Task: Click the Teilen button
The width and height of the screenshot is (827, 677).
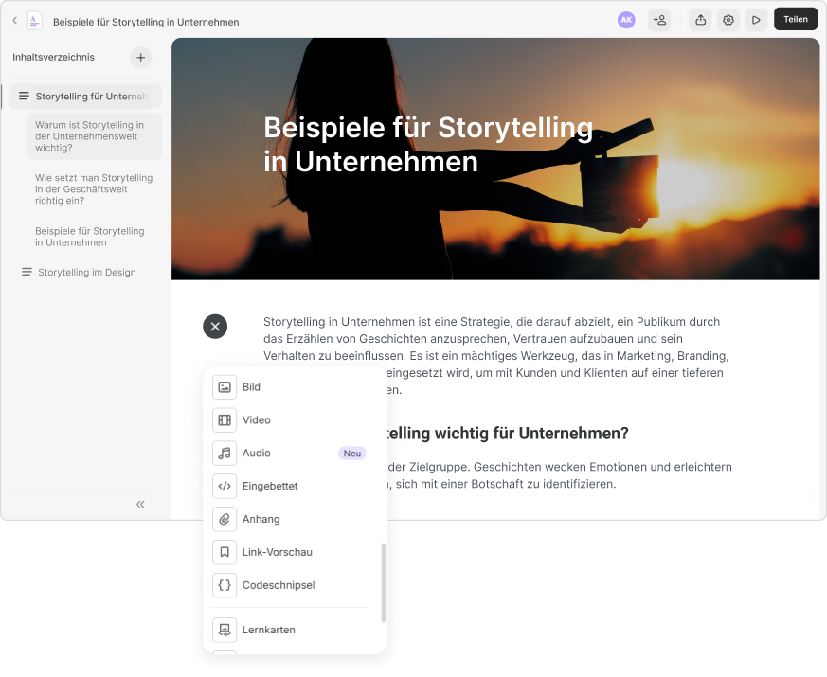Action: click(x=796, y=20)
